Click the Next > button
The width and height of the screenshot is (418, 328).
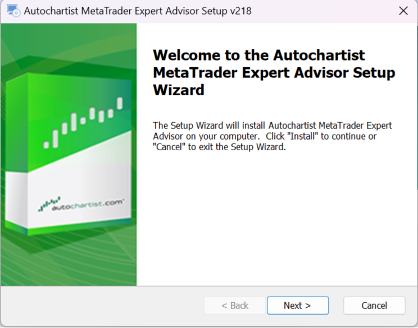point(298,306)
